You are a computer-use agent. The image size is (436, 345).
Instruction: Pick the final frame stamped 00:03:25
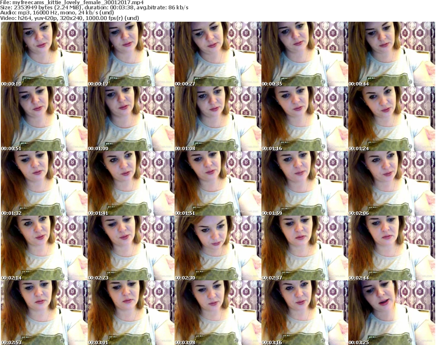[392, 313]
